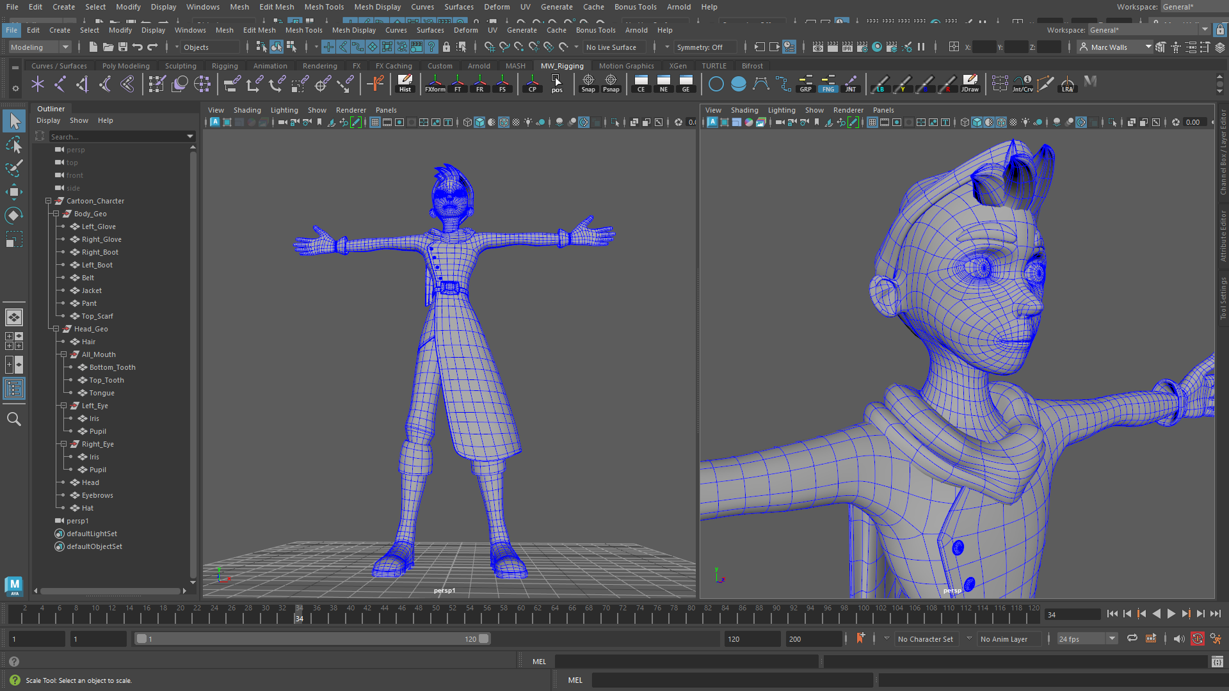Click the Jnt/Crv shelf icon
The image size is (1229, 691).
tap(1022, 83)
